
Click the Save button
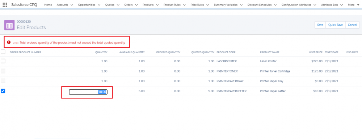point(320,25)
